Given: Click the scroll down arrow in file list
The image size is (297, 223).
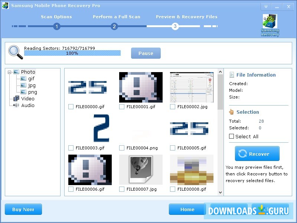Looking at the screenshot, I should pyautogui.click(x=220, y=193).
